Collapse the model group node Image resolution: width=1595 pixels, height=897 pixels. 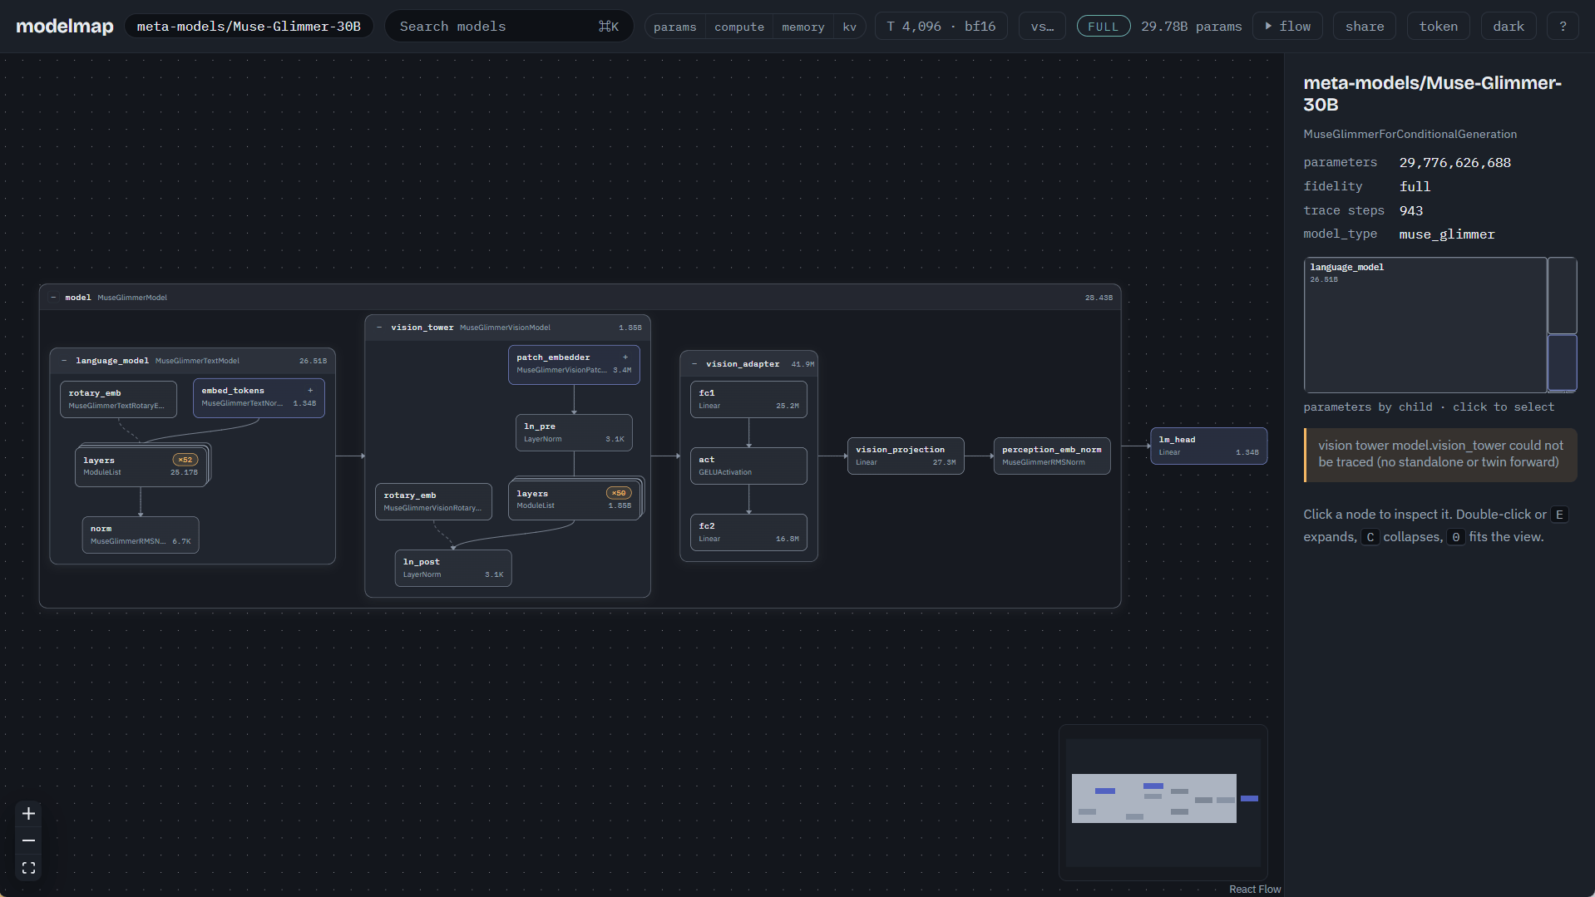pyautogui.click(x=53, y=298)
